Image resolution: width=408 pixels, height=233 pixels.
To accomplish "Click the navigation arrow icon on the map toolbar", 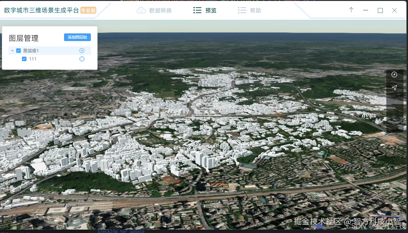I will coord(394,88).
